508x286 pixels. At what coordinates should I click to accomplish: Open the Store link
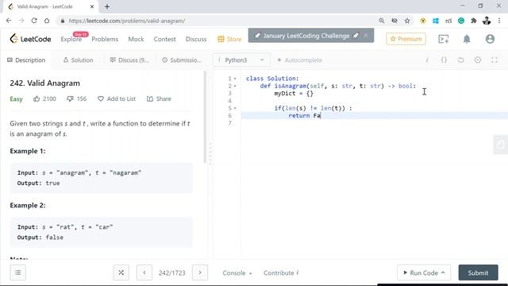point(229,39)
